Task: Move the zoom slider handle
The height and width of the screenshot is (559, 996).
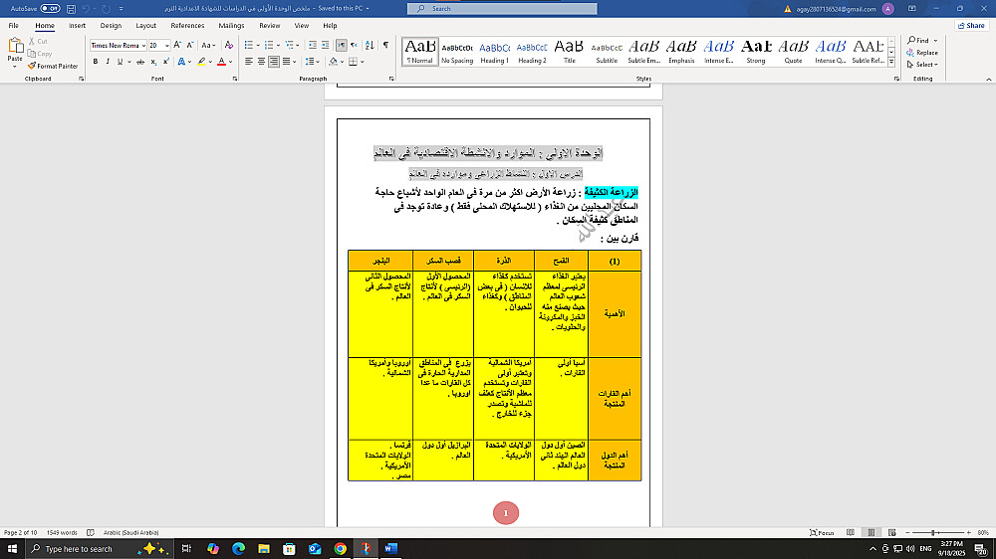Action: [933, 533]
